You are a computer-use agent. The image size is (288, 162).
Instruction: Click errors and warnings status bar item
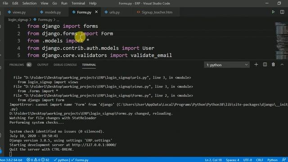tap(38, 160)
